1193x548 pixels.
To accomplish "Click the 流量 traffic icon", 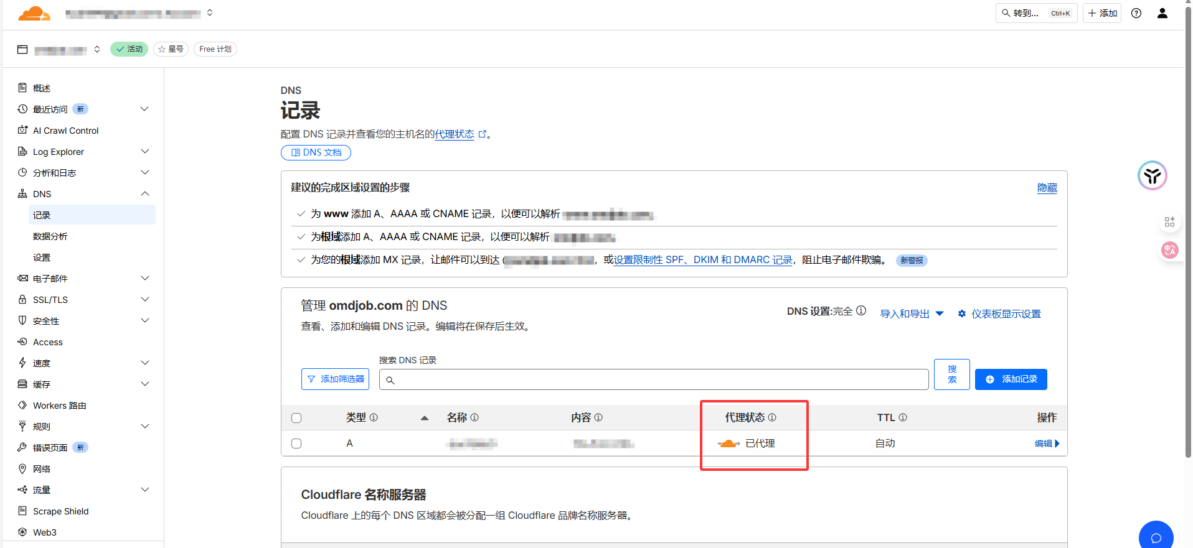I will pos(22,490).
